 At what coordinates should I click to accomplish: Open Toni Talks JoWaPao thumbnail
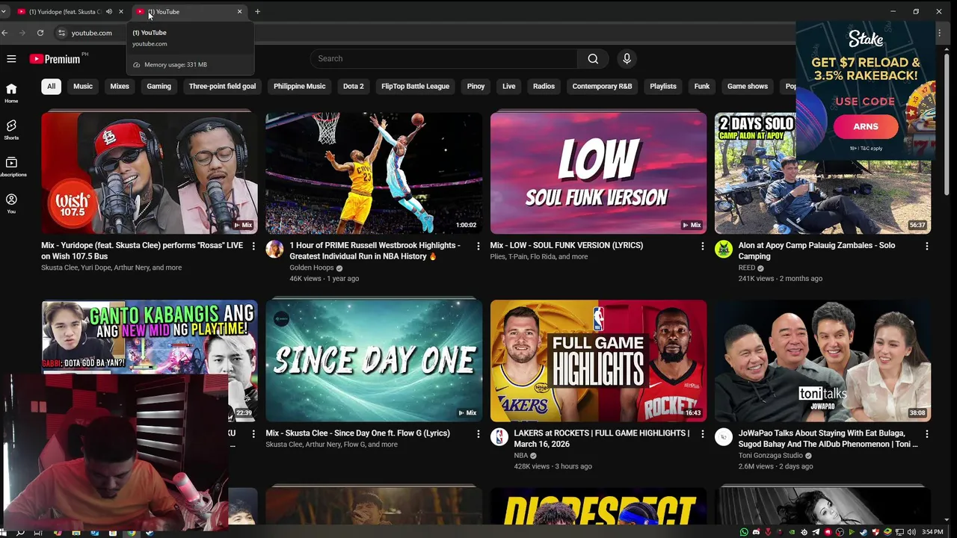[822, 361]
